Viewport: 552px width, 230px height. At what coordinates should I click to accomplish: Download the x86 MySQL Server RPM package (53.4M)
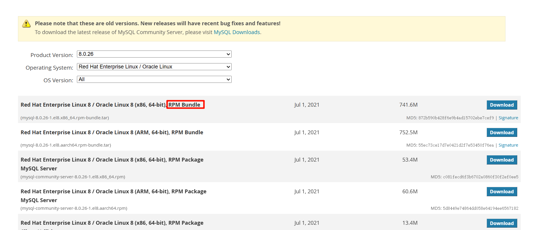(x=502, y=160)
